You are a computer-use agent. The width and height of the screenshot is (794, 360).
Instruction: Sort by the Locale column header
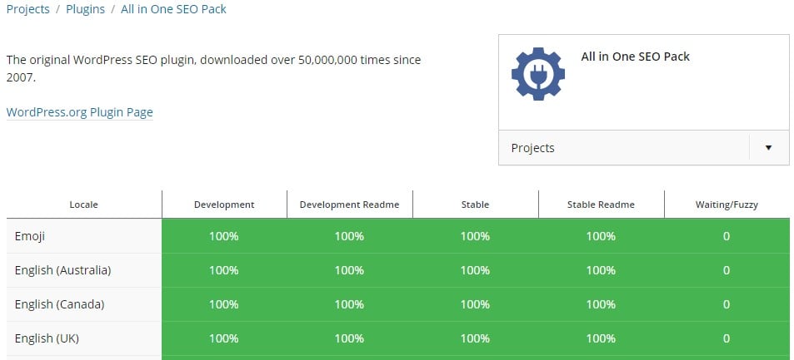point(83,205)
